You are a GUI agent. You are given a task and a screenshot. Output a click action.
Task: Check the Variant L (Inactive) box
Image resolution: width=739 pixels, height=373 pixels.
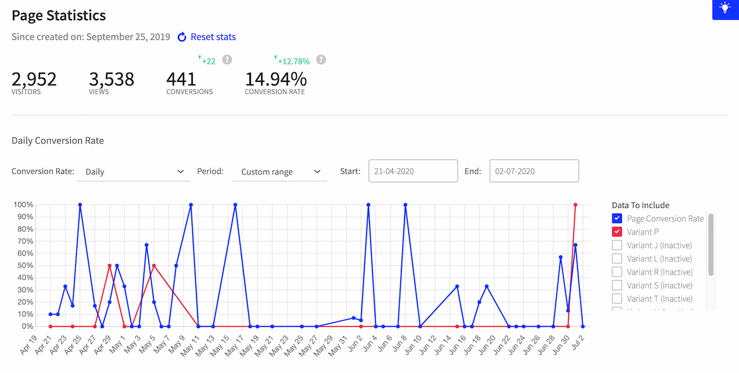pyautogui.click(x=617, y=259)
